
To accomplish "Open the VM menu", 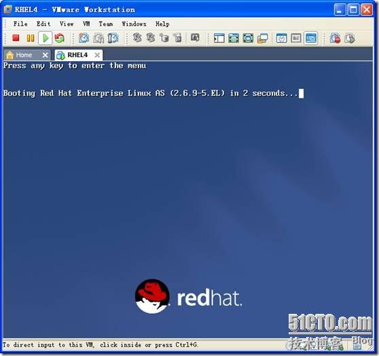I will [x=86, y=24].
